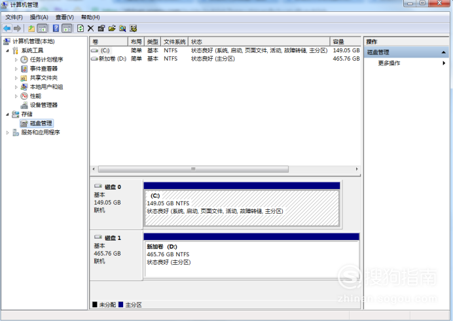Click the left scroll arrow of volume list
Image resolution: width=453 pixels, height=321 pixels.
coord(94,169)
